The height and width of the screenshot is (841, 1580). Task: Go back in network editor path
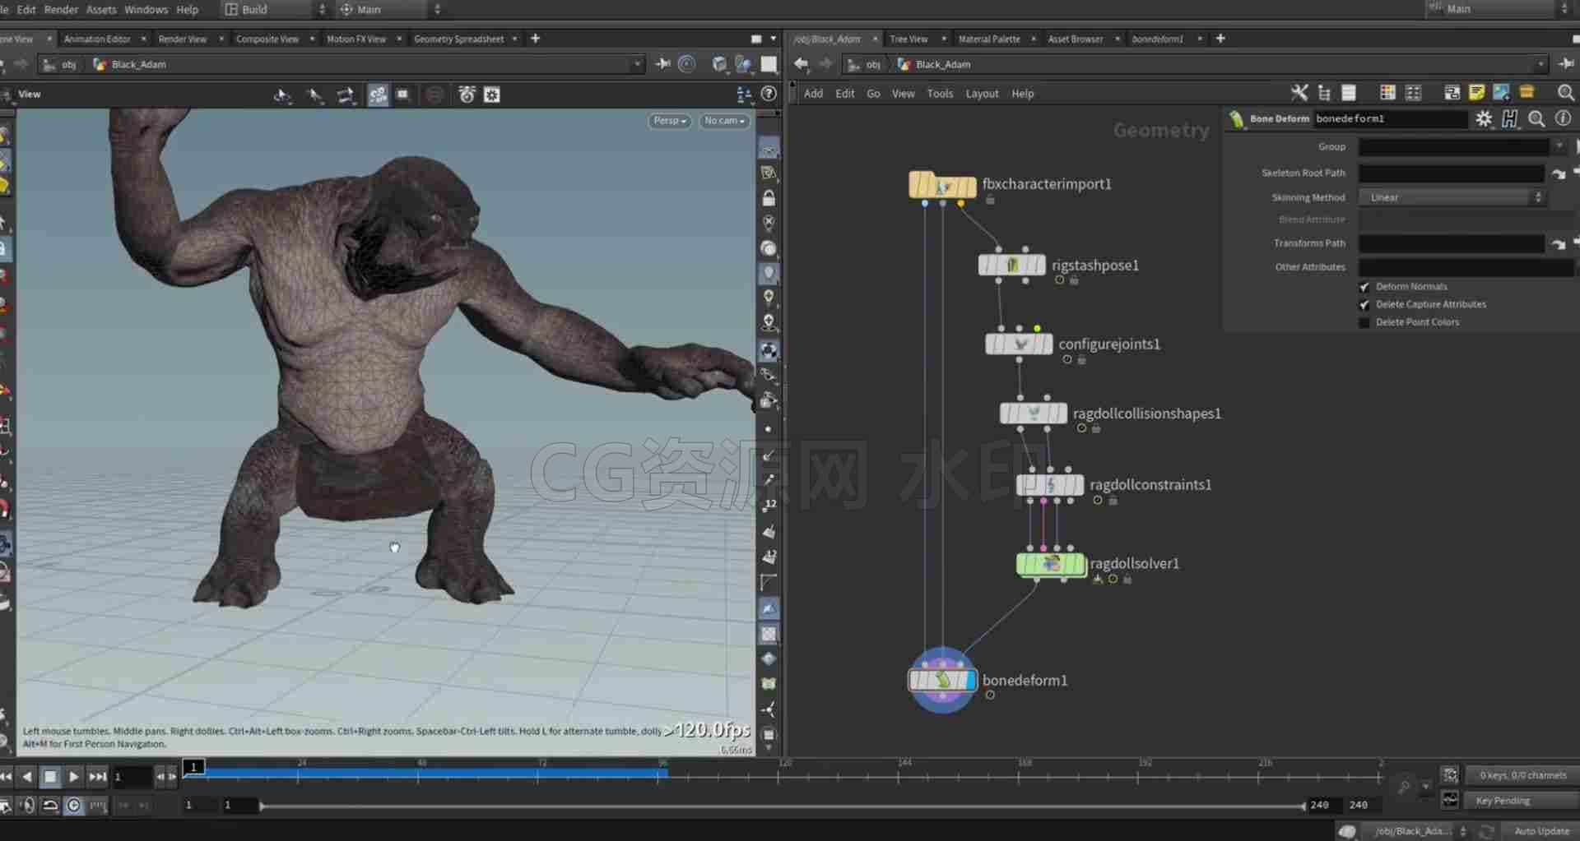[x=802, y=64]
